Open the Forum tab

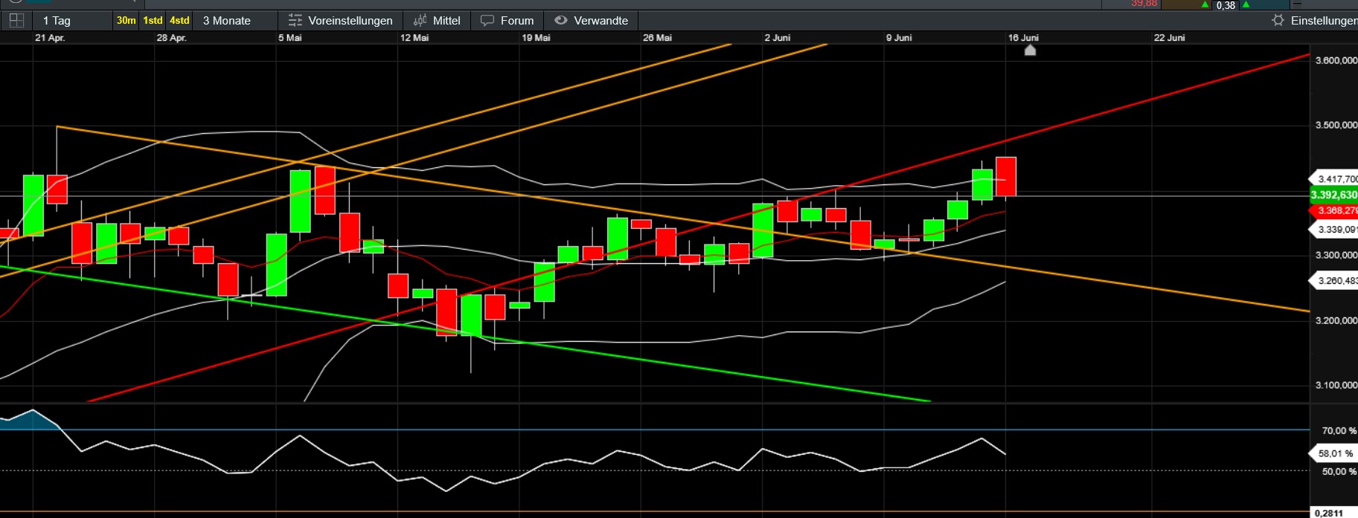(507, 21)
